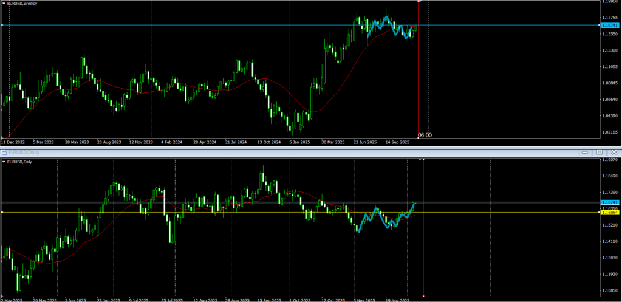Viewport: 622px width, 302px height.
Task: Click the Daily window's title bar chart icon
Action: click(3, 151)
